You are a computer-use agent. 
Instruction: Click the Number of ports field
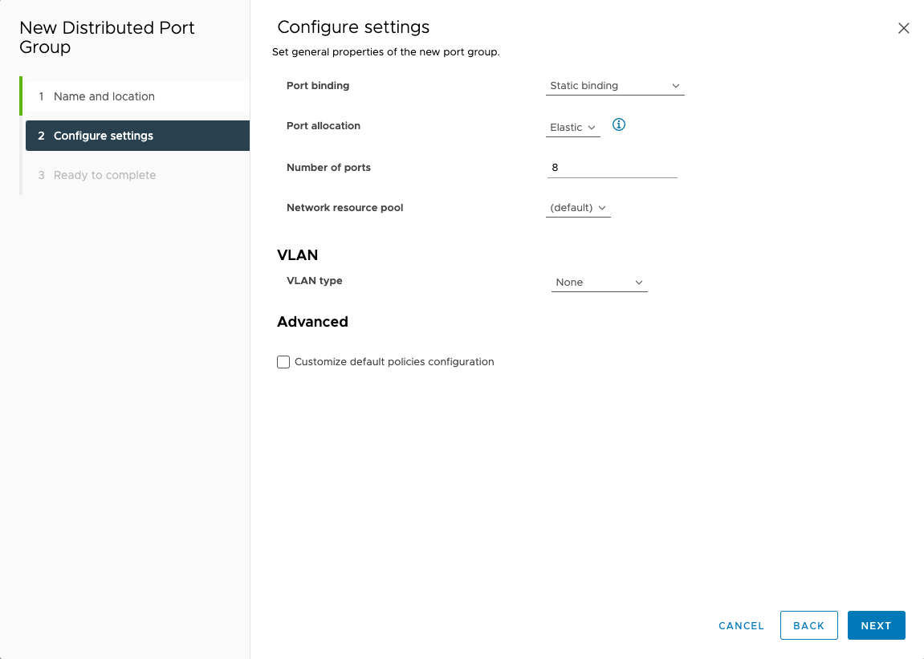(x=612, y=167)
